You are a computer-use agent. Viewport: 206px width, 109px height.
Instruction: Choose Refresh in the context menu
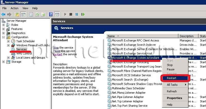[175, 91]
